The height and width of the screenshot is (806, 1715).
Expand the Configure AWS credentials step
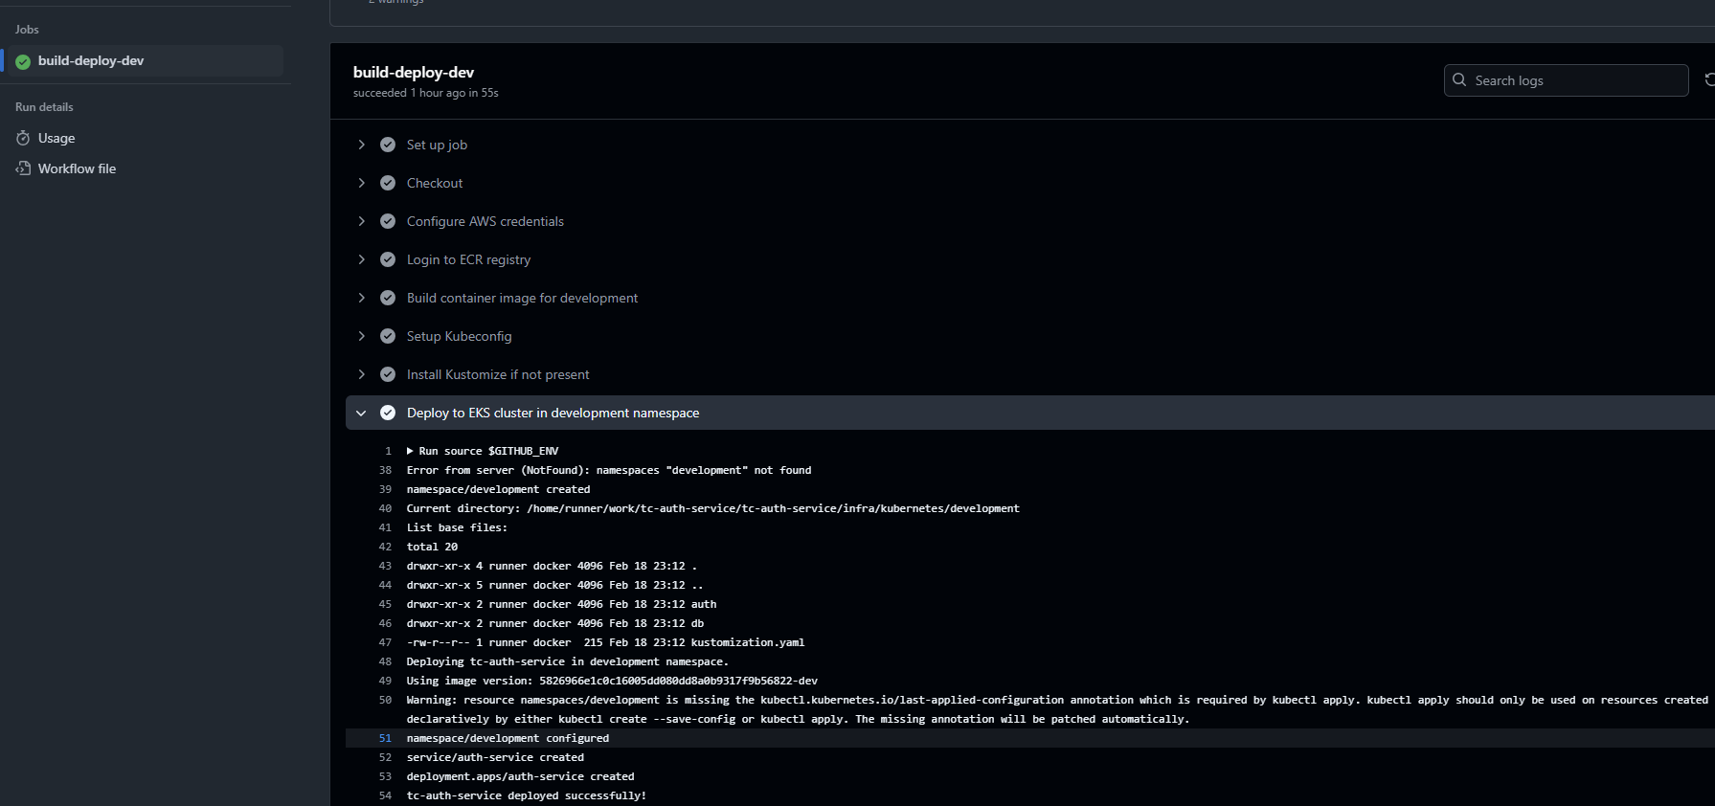[x=361, y=221]
